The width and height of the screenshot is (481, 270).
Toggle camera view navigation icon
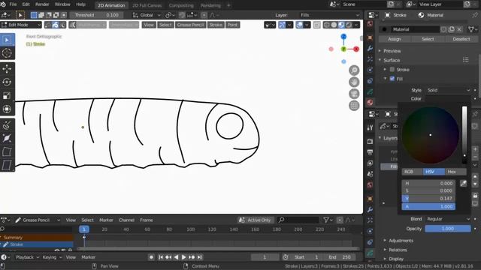pos(354,94)
